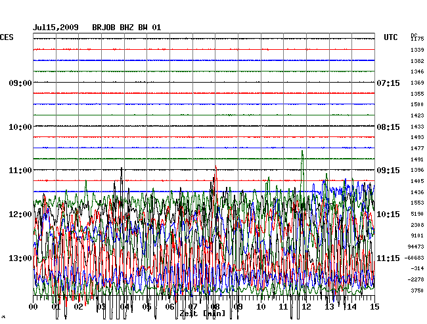Click the DC offset value 3750
427x324 pixels.
[x=417, y=291]
